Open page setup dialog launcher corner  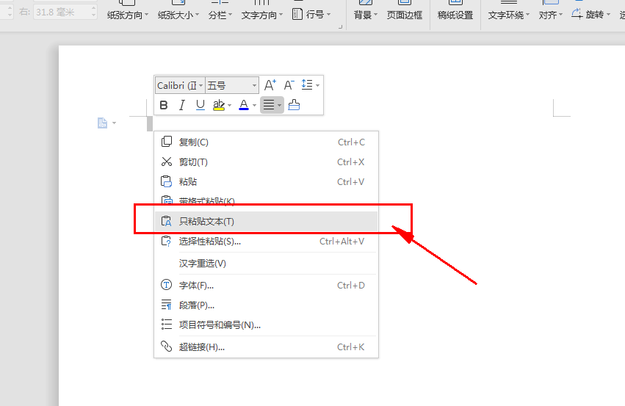tap(340, 26)
